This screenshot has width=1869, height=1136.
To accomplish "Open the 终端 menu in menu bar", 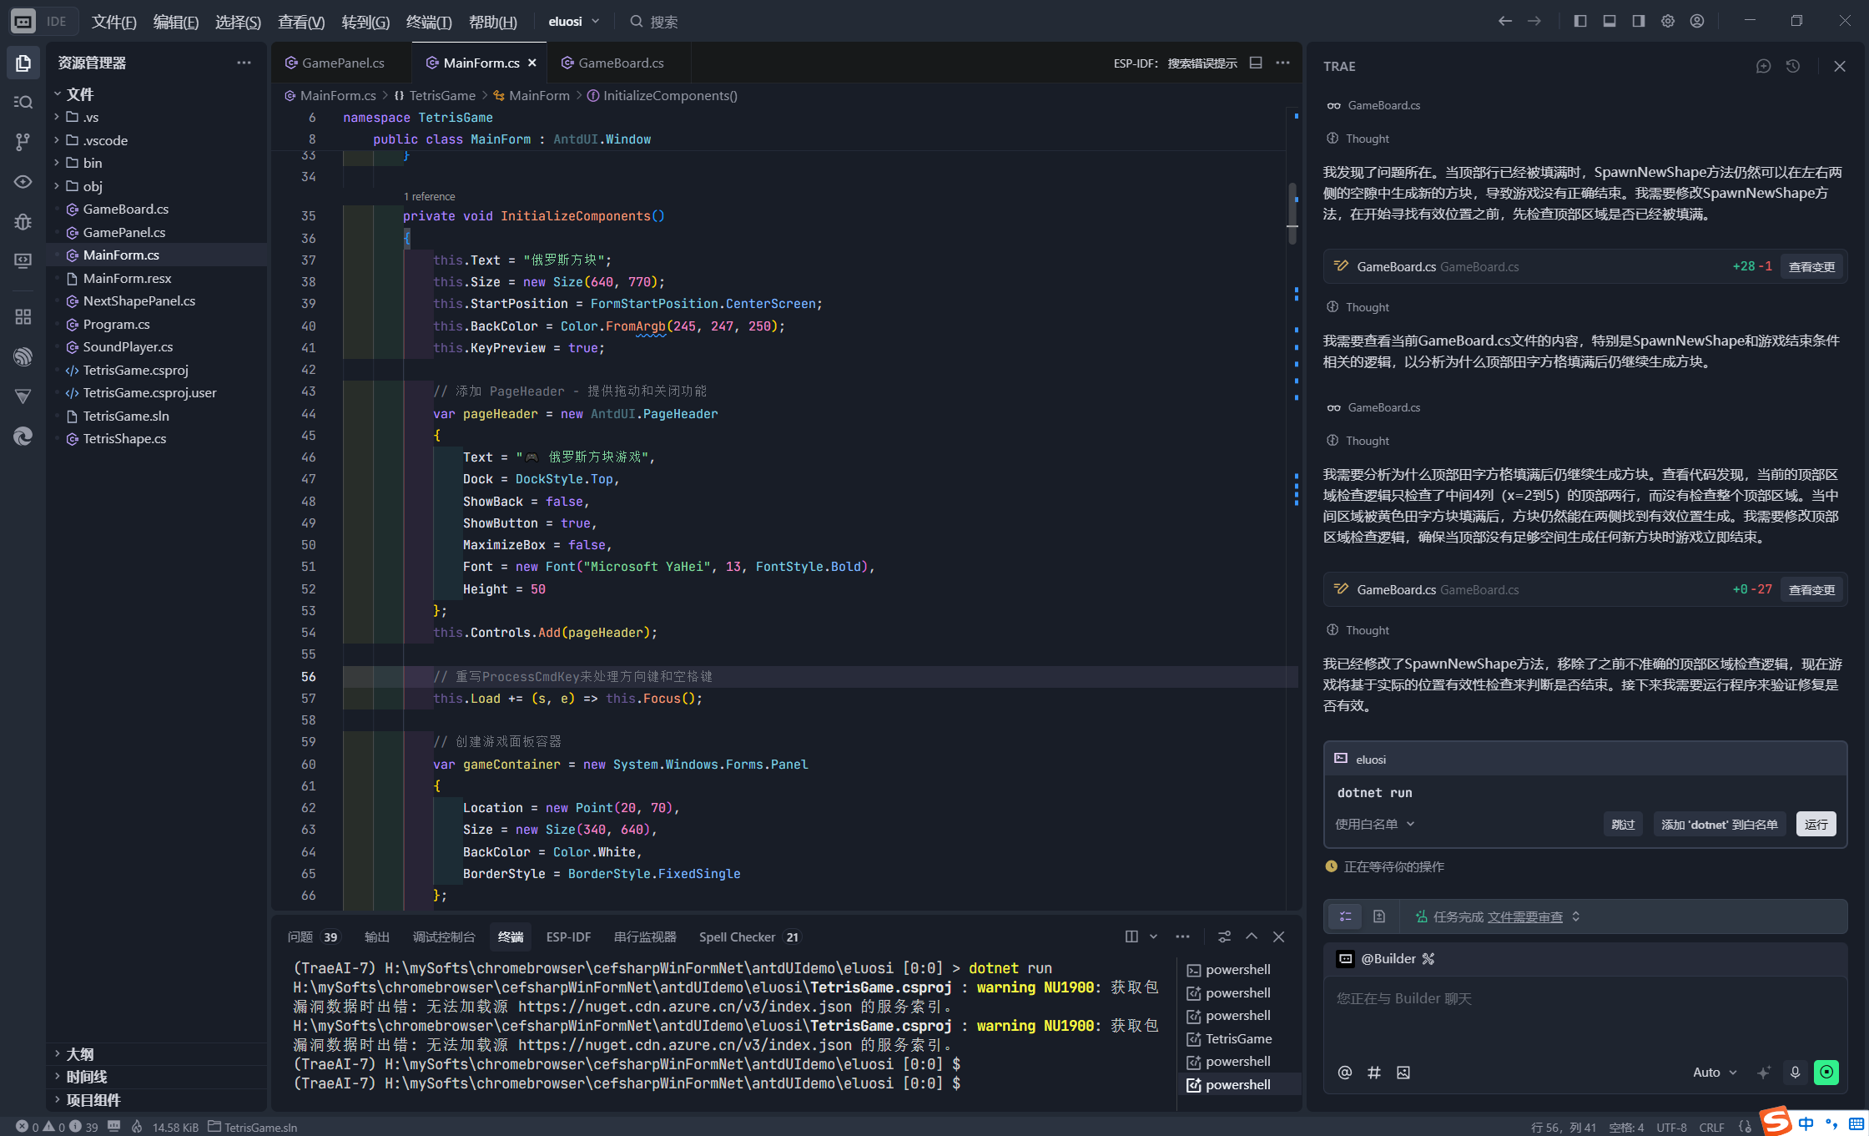I will pos(429,22).
